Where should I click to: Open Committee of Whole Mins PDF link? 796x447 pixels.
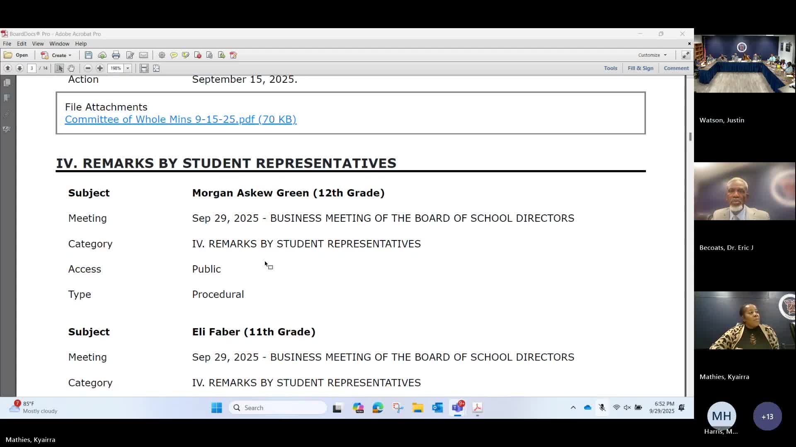(180, 119)
